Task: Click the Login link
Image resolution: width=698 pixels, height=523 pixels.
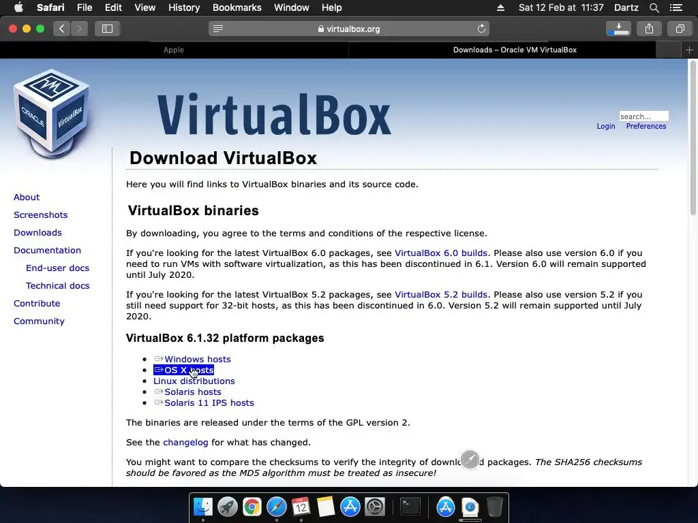Action: pos(606,126)
